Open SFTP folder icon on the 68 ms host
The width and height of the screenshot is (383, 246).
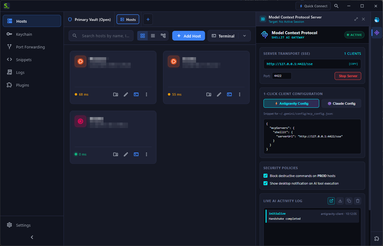tap(116, 94)
